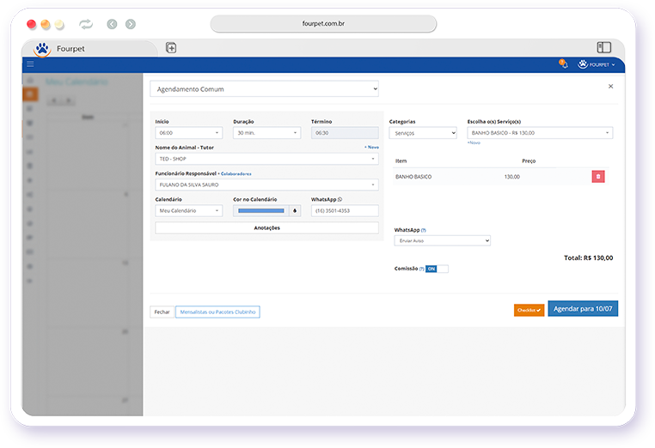Screen dimensions: 655x448
Task: Click the help icon next to the WhatsApp notice label
Action: (x=423, y=230)
